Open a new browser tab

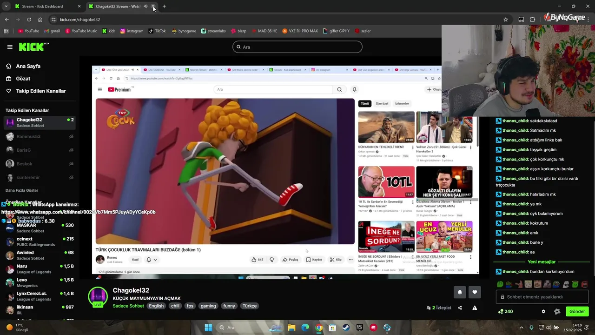coord(164,7)
